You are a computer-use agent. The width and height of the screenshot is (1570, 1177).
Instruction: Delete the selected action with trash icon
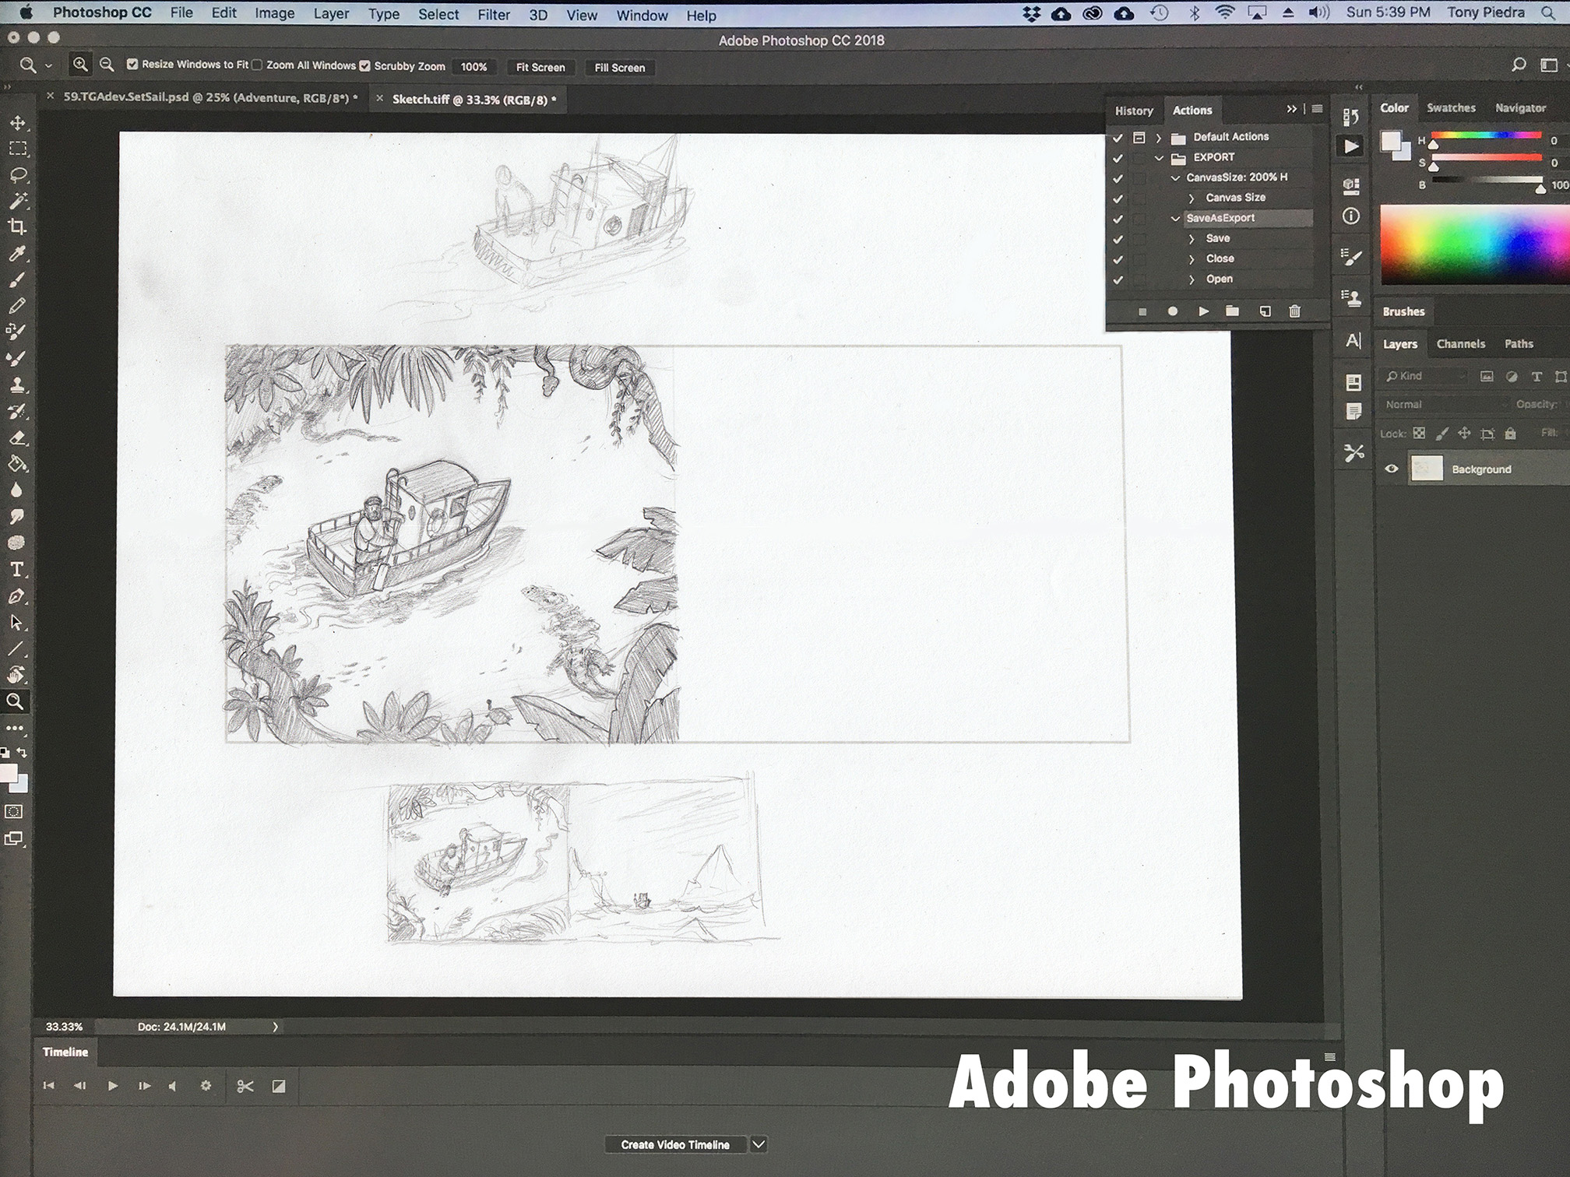pos(1294,311)
